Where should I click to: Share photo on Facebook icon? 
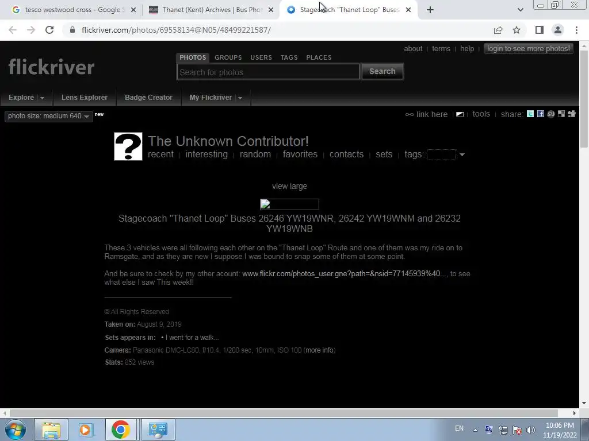point(541,114)
